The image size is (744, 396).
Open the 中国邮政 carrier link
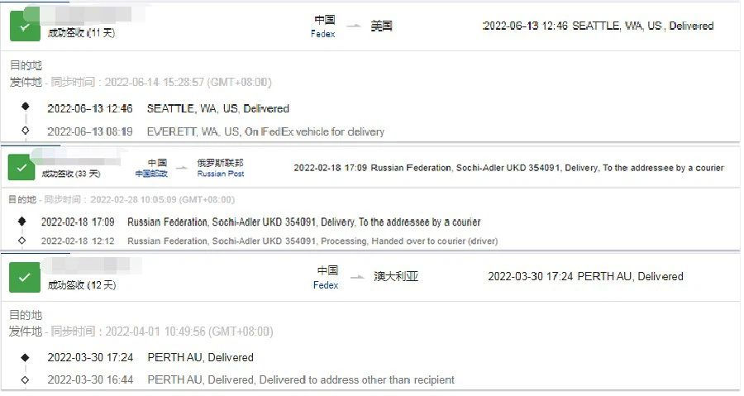point(151,174)
